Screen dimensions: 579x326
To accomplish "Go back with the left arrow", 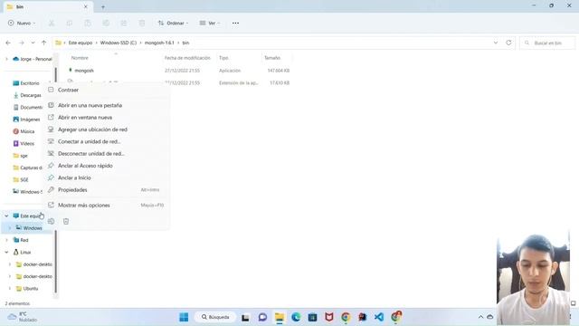I will [x=8, y=43].
